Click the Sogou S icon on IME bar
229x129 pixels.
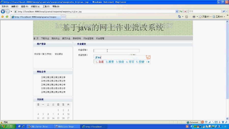click(x=203, y=122)
